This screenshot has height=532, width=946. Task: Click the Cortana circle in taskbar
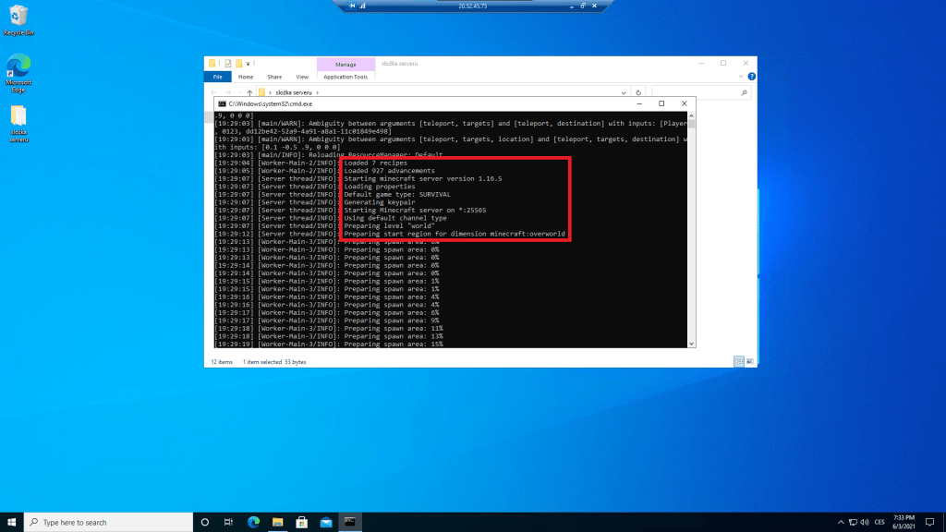coord(204,523)
